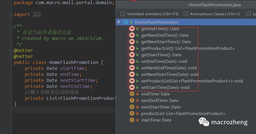Click the package declaration line
This screenshot has width=256, height=134.
tap(64, 3)
